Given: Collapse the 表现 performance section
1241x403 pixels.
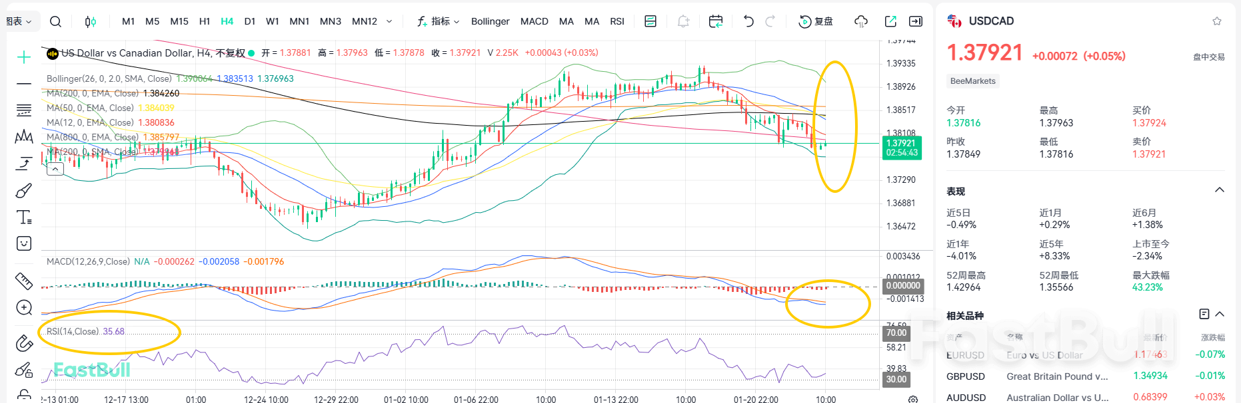Looking at the screenshot, I should pos(1219,190).
